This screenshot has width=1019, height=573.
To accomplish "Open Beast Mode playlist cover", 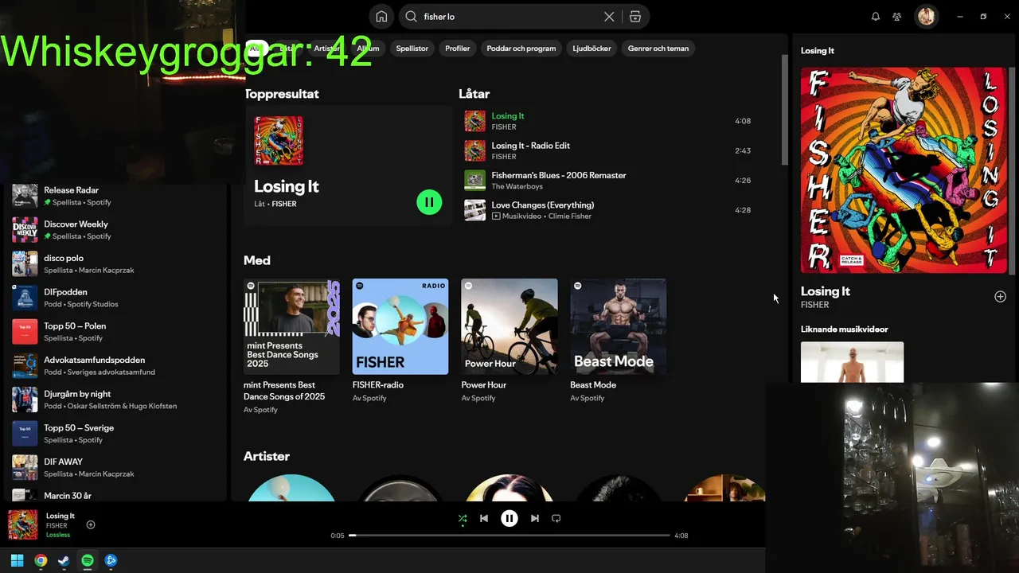I will pos(619,326).
